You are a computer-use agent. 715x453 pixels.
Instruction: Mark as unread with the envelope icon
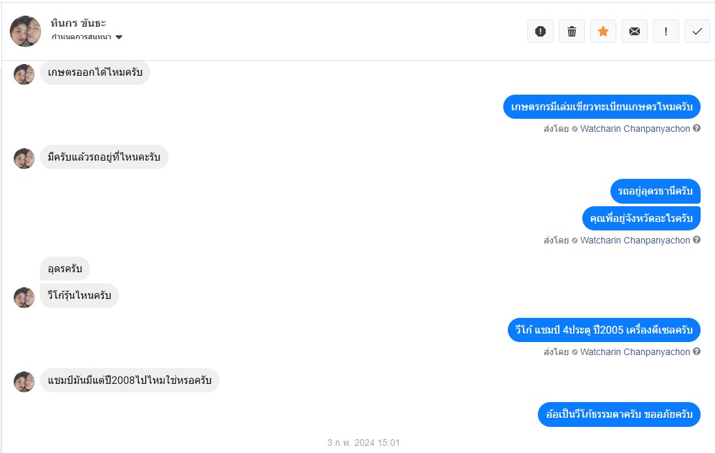tap(635, 31)
